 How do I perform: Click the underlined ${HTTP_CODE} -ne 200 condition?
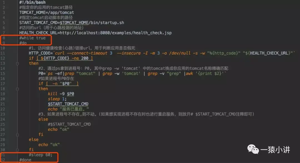click(x=65, y=58)
